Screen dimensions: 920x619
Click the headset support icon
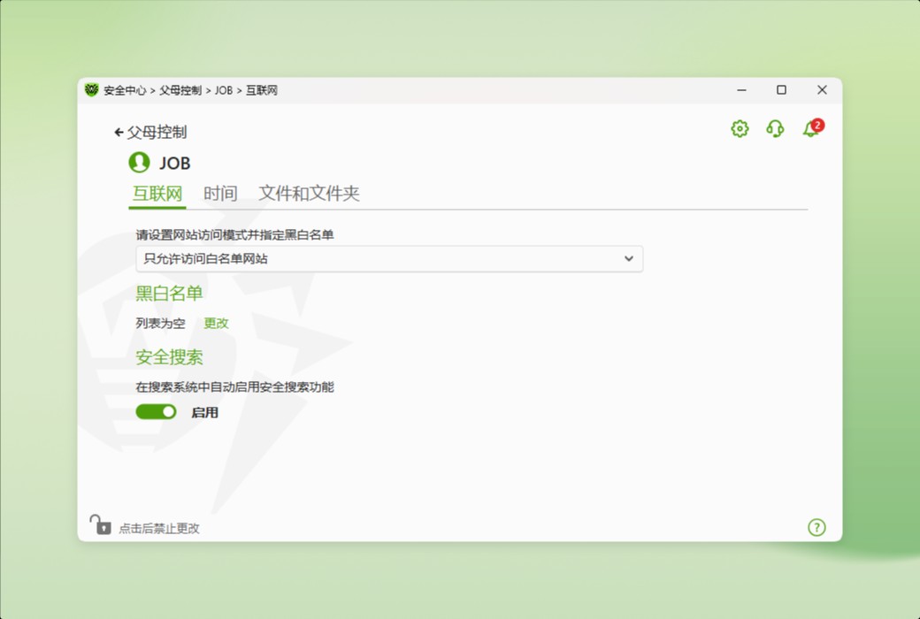[774, 128]
